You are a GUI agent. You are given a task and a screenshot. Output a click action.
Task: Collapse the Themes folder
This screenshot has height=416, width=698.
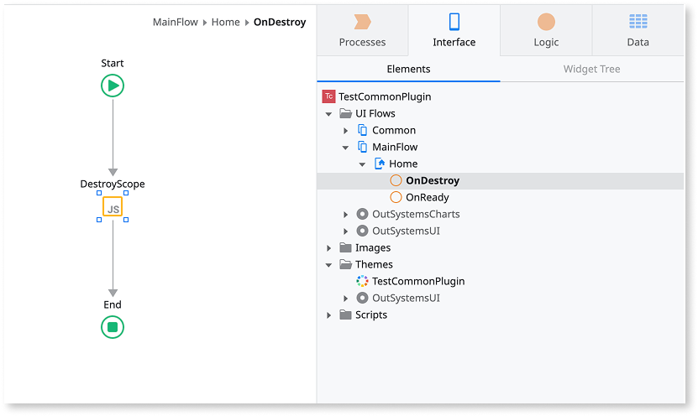(328, 265)
